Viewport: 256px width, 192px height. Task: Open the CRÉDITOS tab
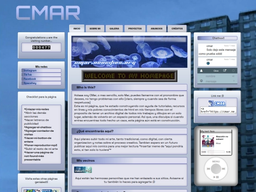[x=177, y=28]
